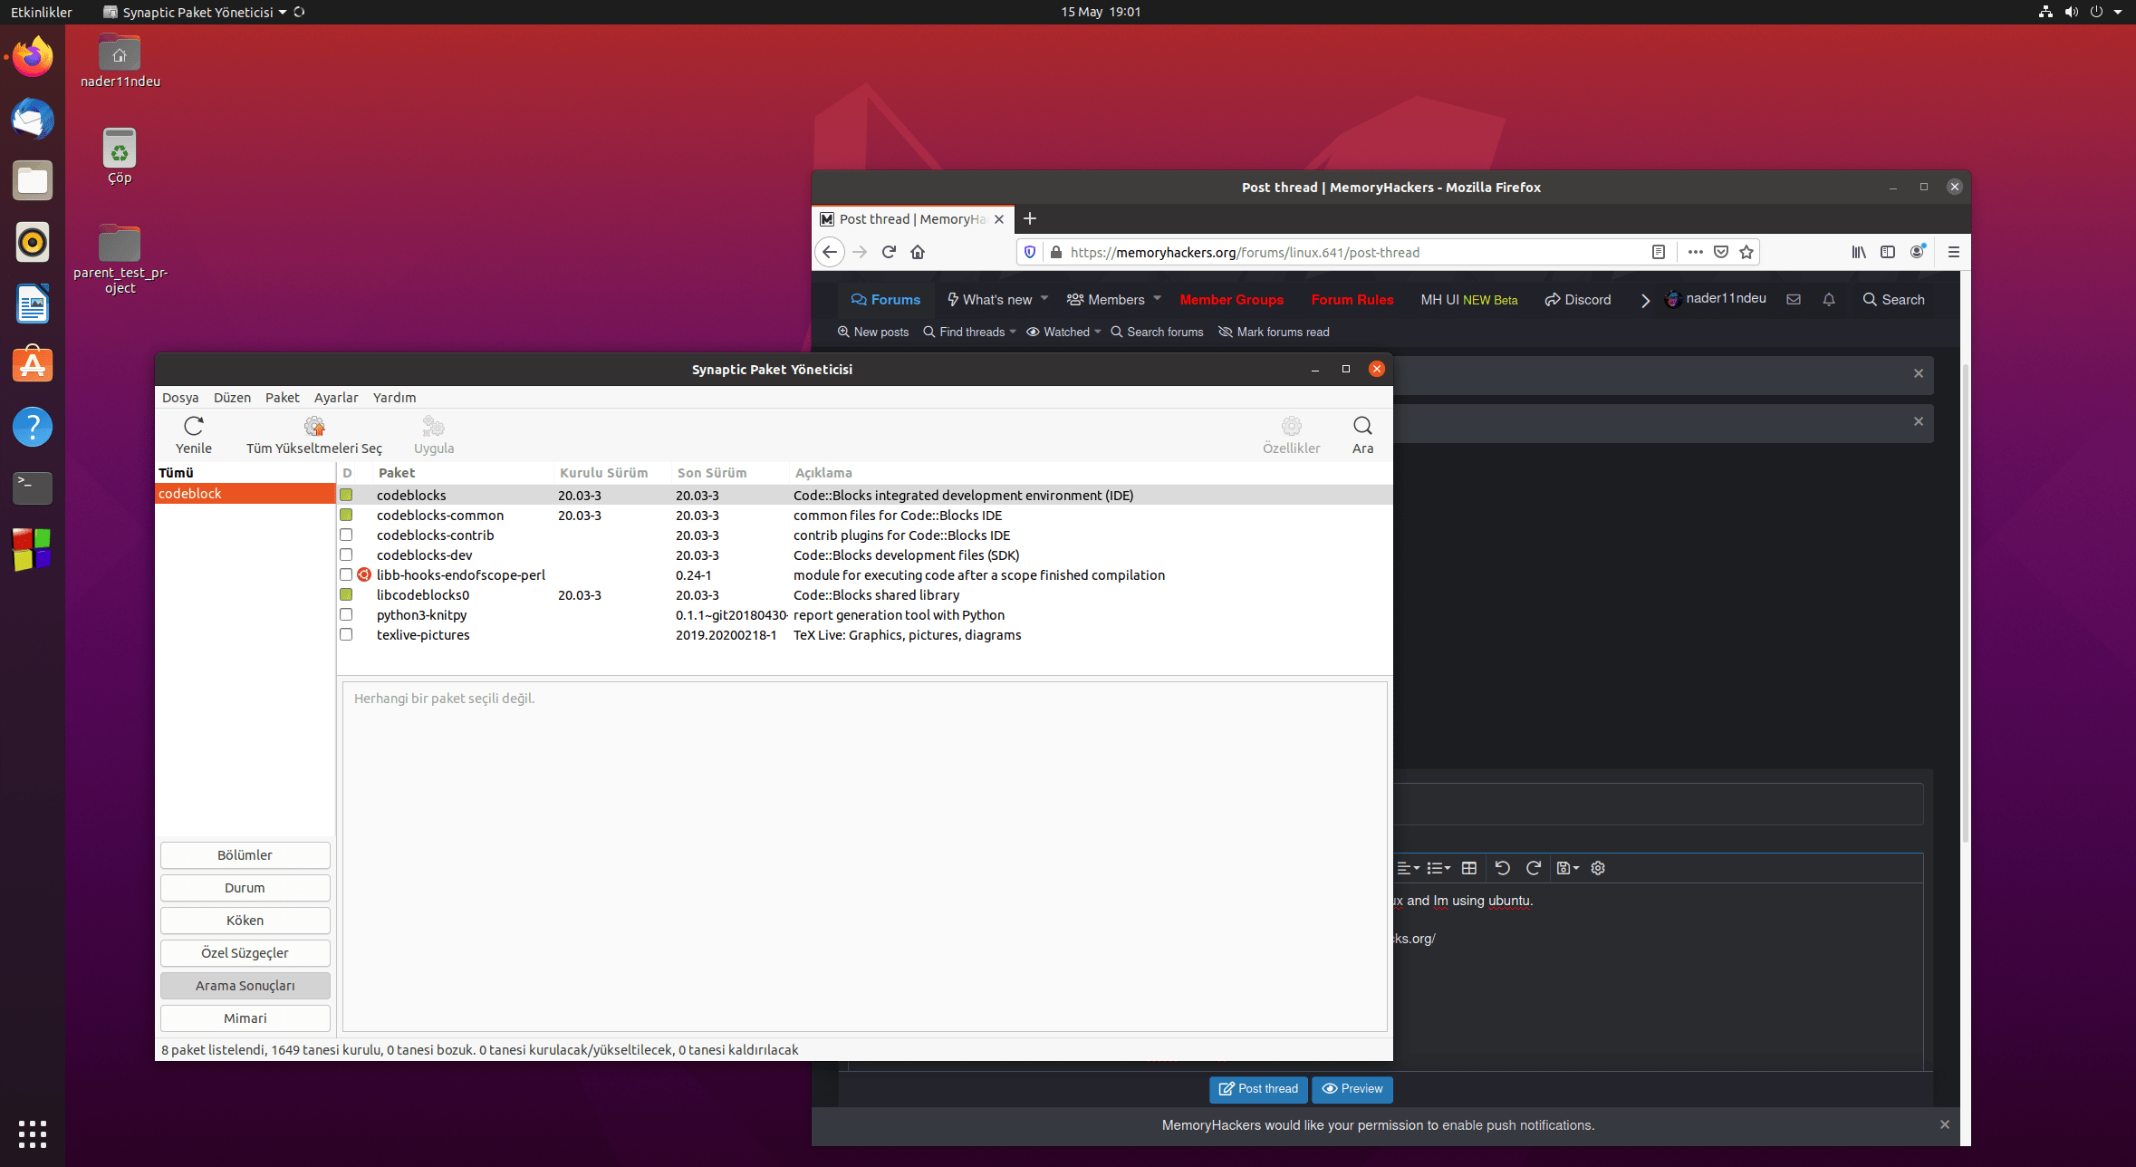Open the list dropdown in post editor
The height and width of the screenshot is (1167, 2136).
tap(1438, 868)
